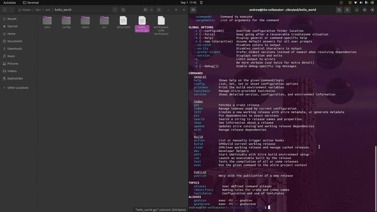Click "GLOBAL OPTIONS" heading in terminal
Viewport: 377px width, 212px height.
pyautogui.click(x=201, y=27)
